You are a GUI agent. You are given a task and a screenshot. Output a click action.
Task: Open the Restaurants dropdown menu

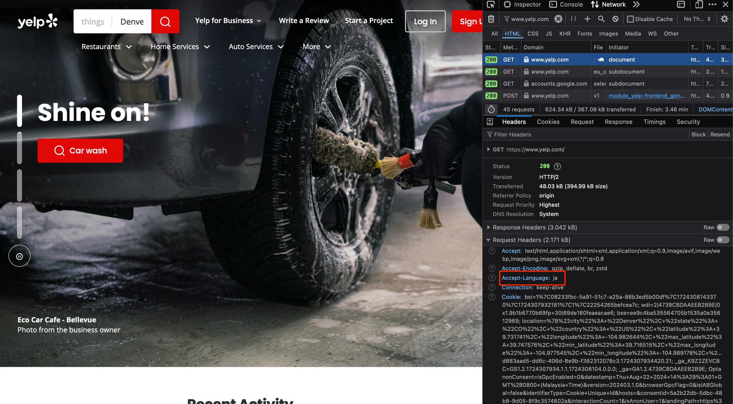point(106,47)
